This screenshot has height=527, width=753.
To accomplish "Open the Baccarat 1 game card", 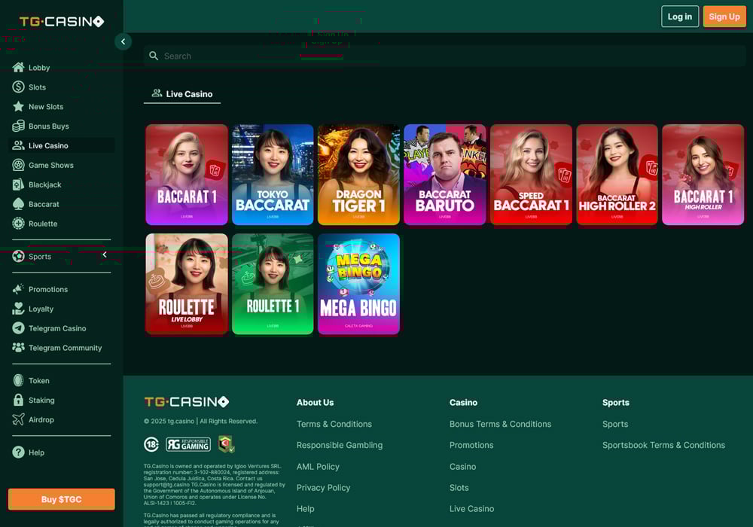I will (x=187, y=175).
